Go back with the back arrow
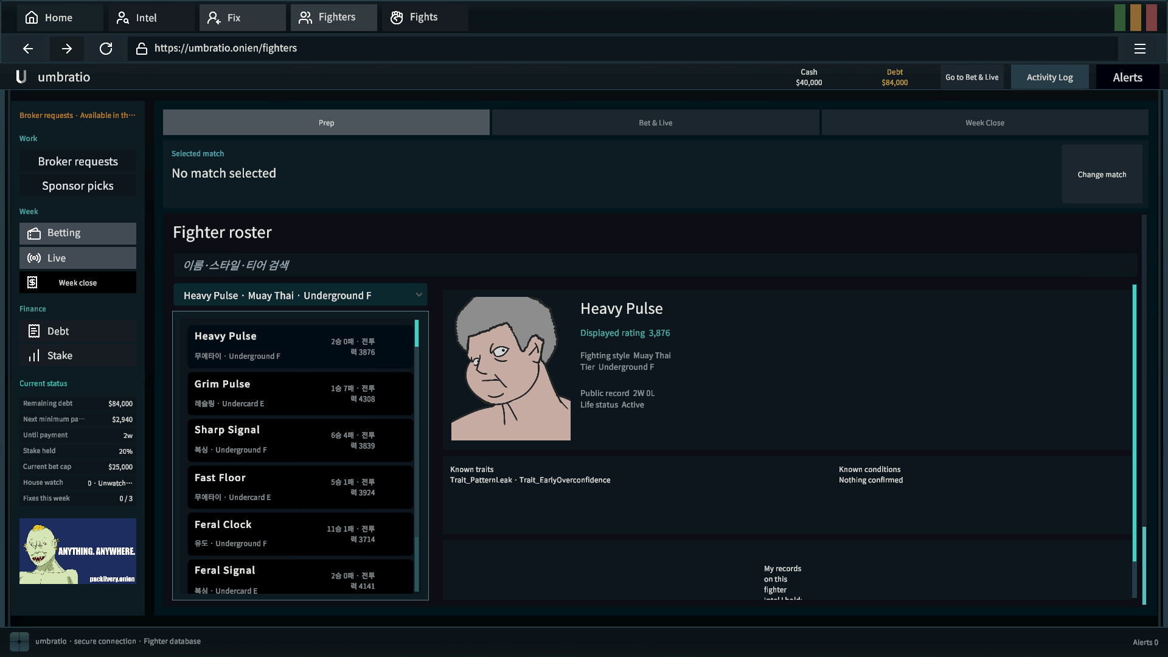Screen dimensions: 1168x657 coord(28,49)
